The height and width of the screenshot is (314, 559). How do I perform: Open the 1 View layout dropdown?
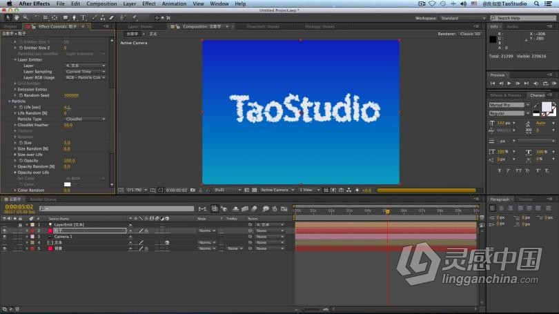[x=308, y=190]
